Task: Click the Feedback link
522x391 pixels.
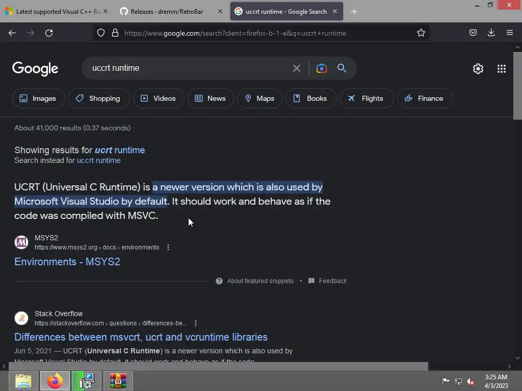Action: 328,281
